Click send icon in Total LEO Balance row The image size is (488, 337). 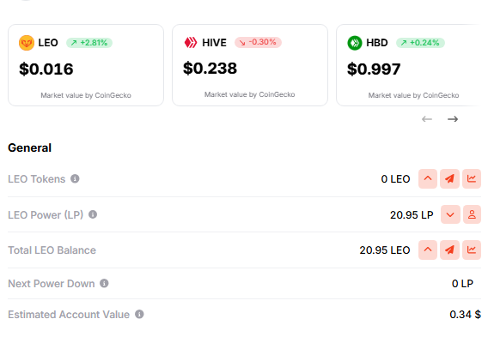(449, 250)
